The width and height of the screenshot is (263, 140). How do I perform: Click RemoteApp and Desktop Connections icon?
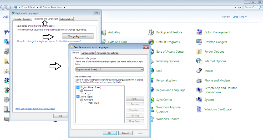199,90
